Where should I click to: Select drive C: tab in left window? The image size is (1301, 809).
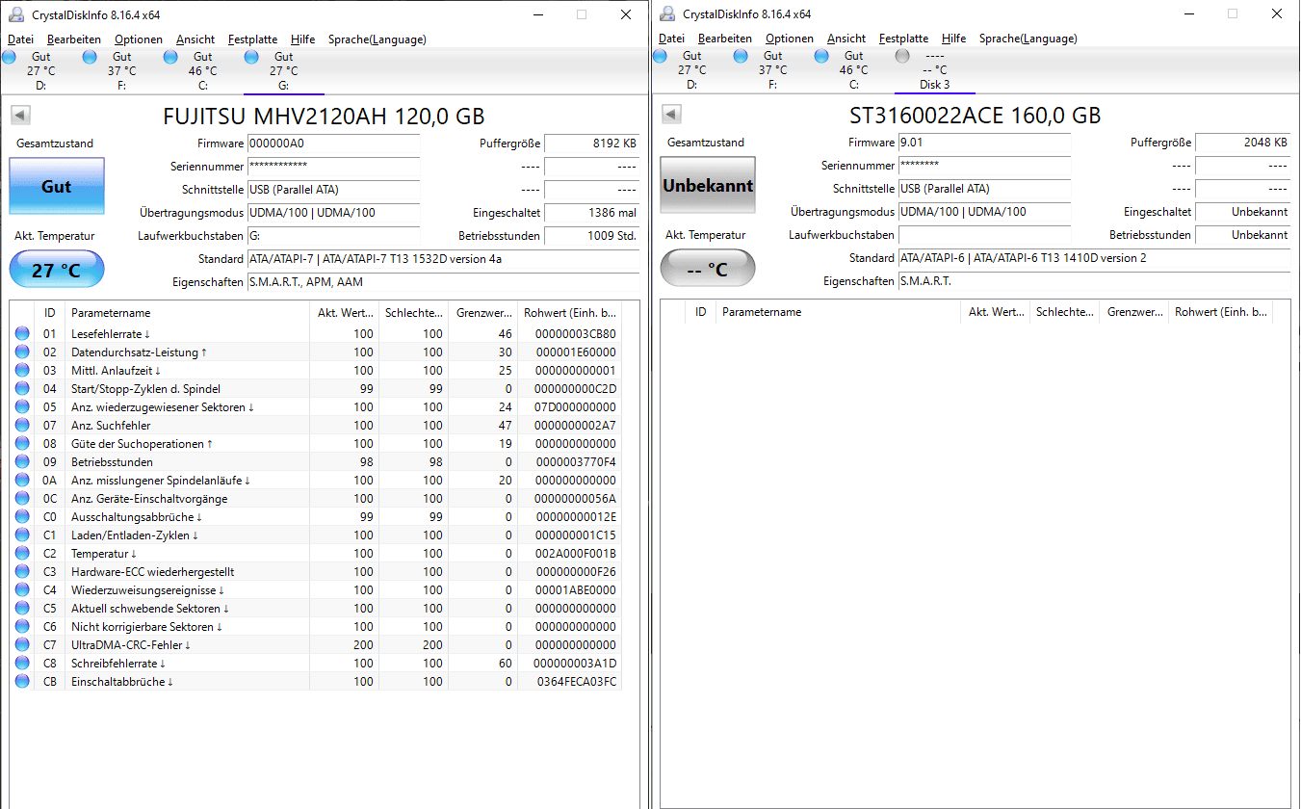click(203, 71)
